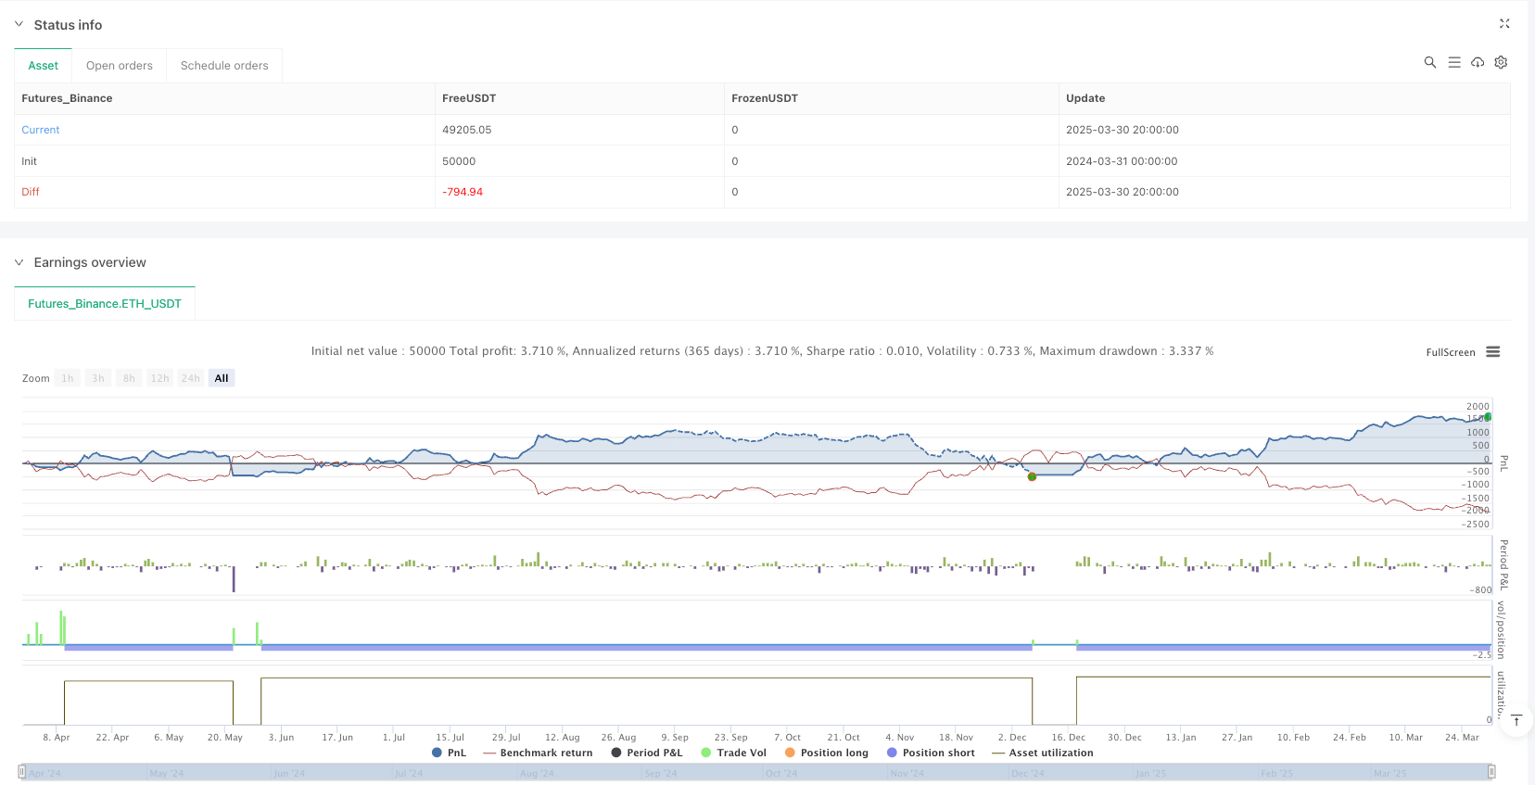Screen dimensions: 1535x785
Task: Click the search icon above the asset table
Action: pyautogui.click(x=1429, y=62)
